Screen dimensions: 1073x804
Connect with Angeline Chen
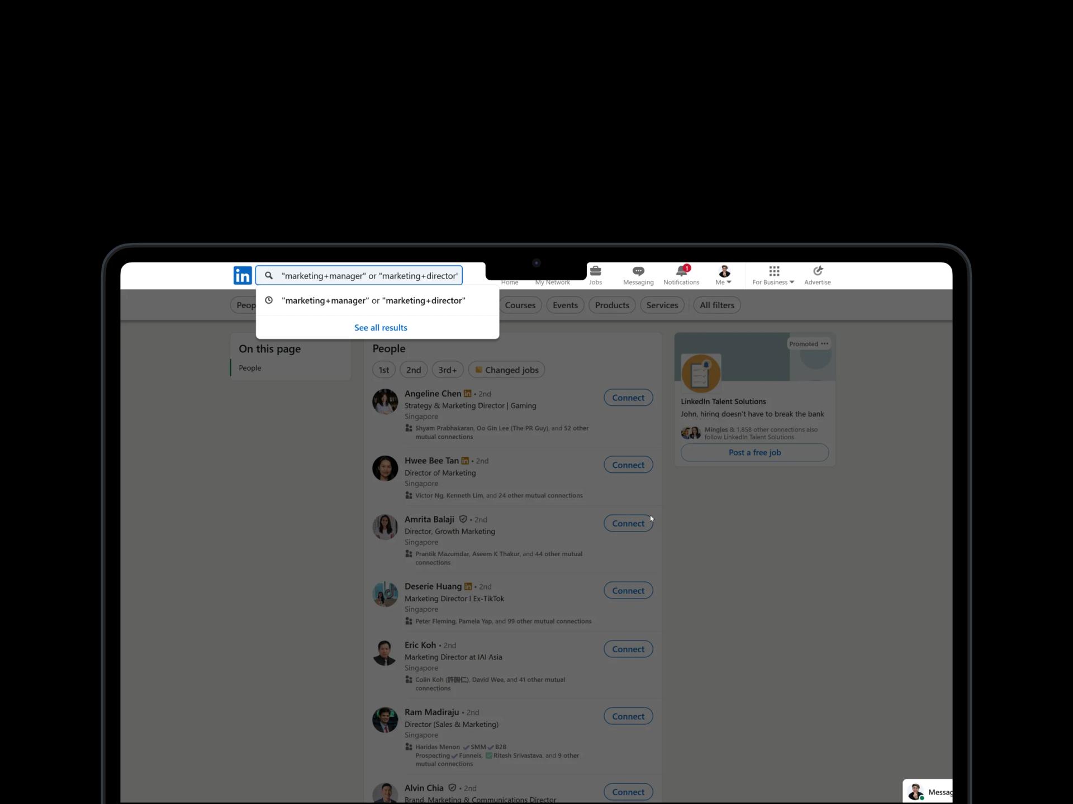coord(628,397)
